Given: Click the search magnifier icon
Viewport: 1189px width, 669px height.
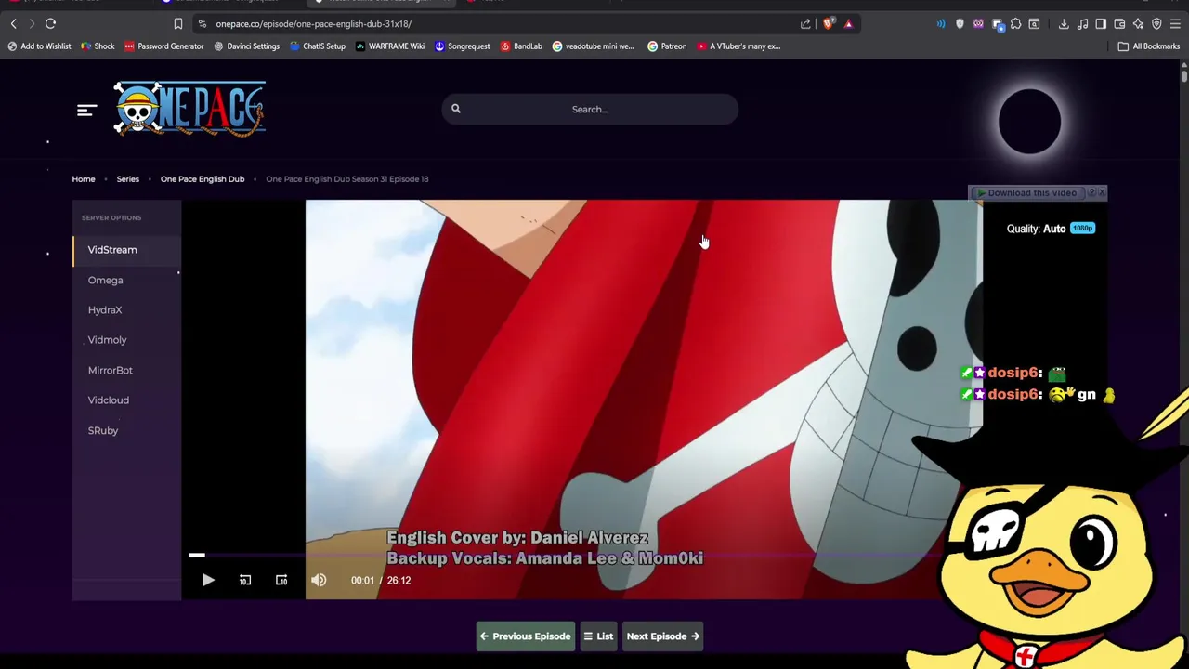Looking at the screenshot, I should [x=456, y=109].
